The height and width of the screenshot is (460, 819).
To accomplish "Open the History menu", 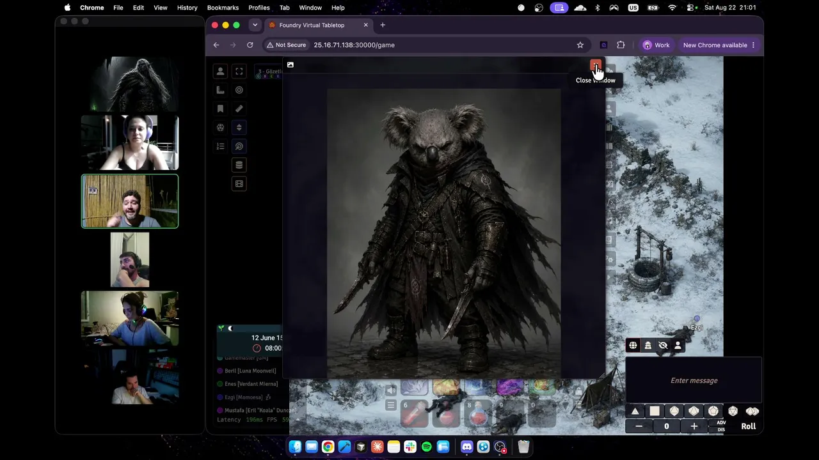I will click(x=187, y=8).
